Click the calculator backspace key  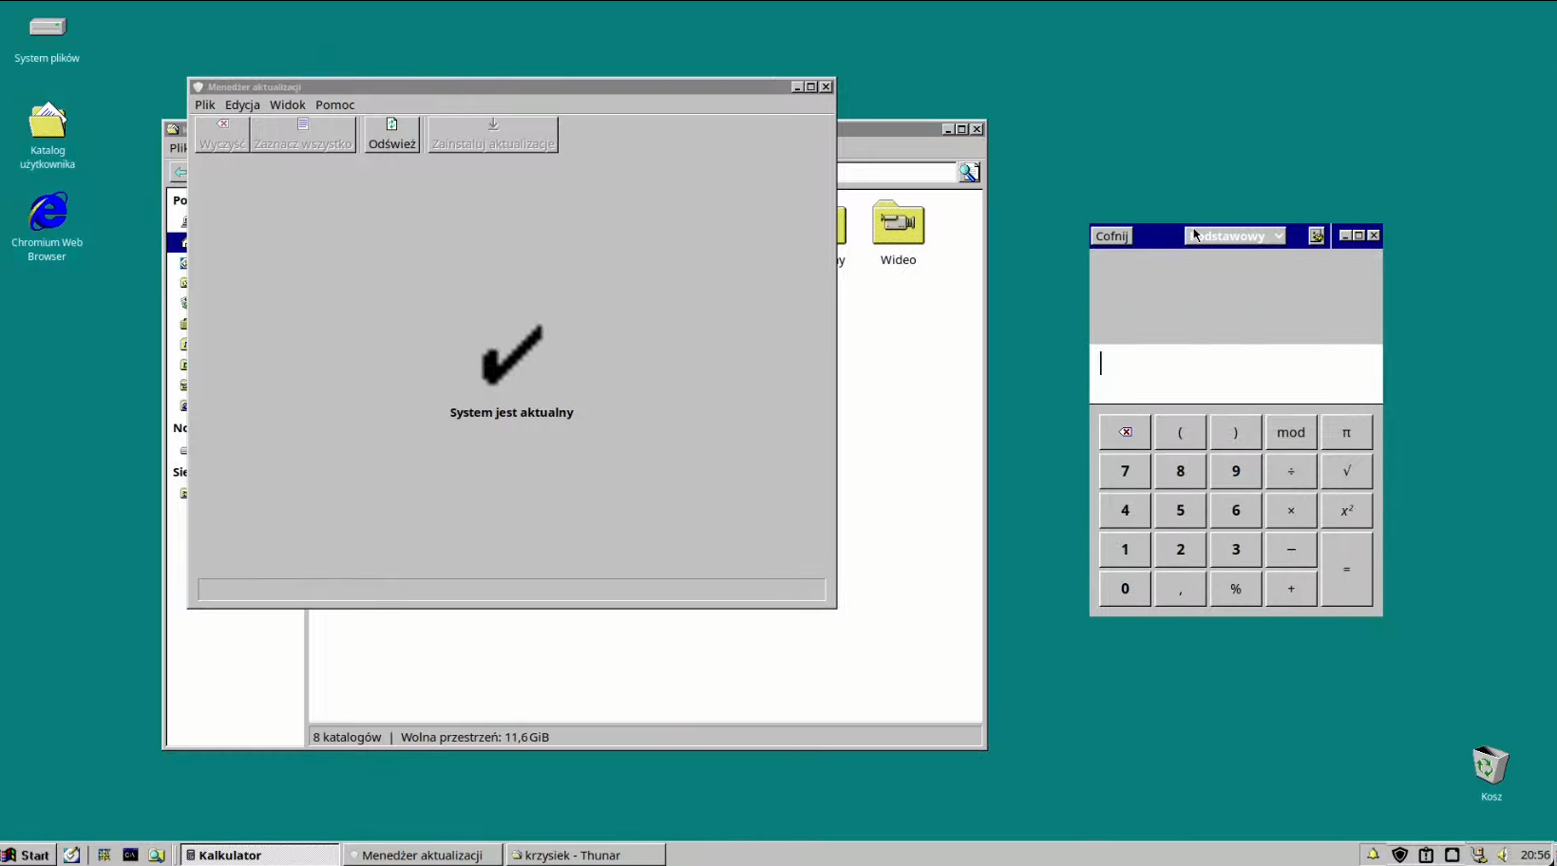(1125, 432)
